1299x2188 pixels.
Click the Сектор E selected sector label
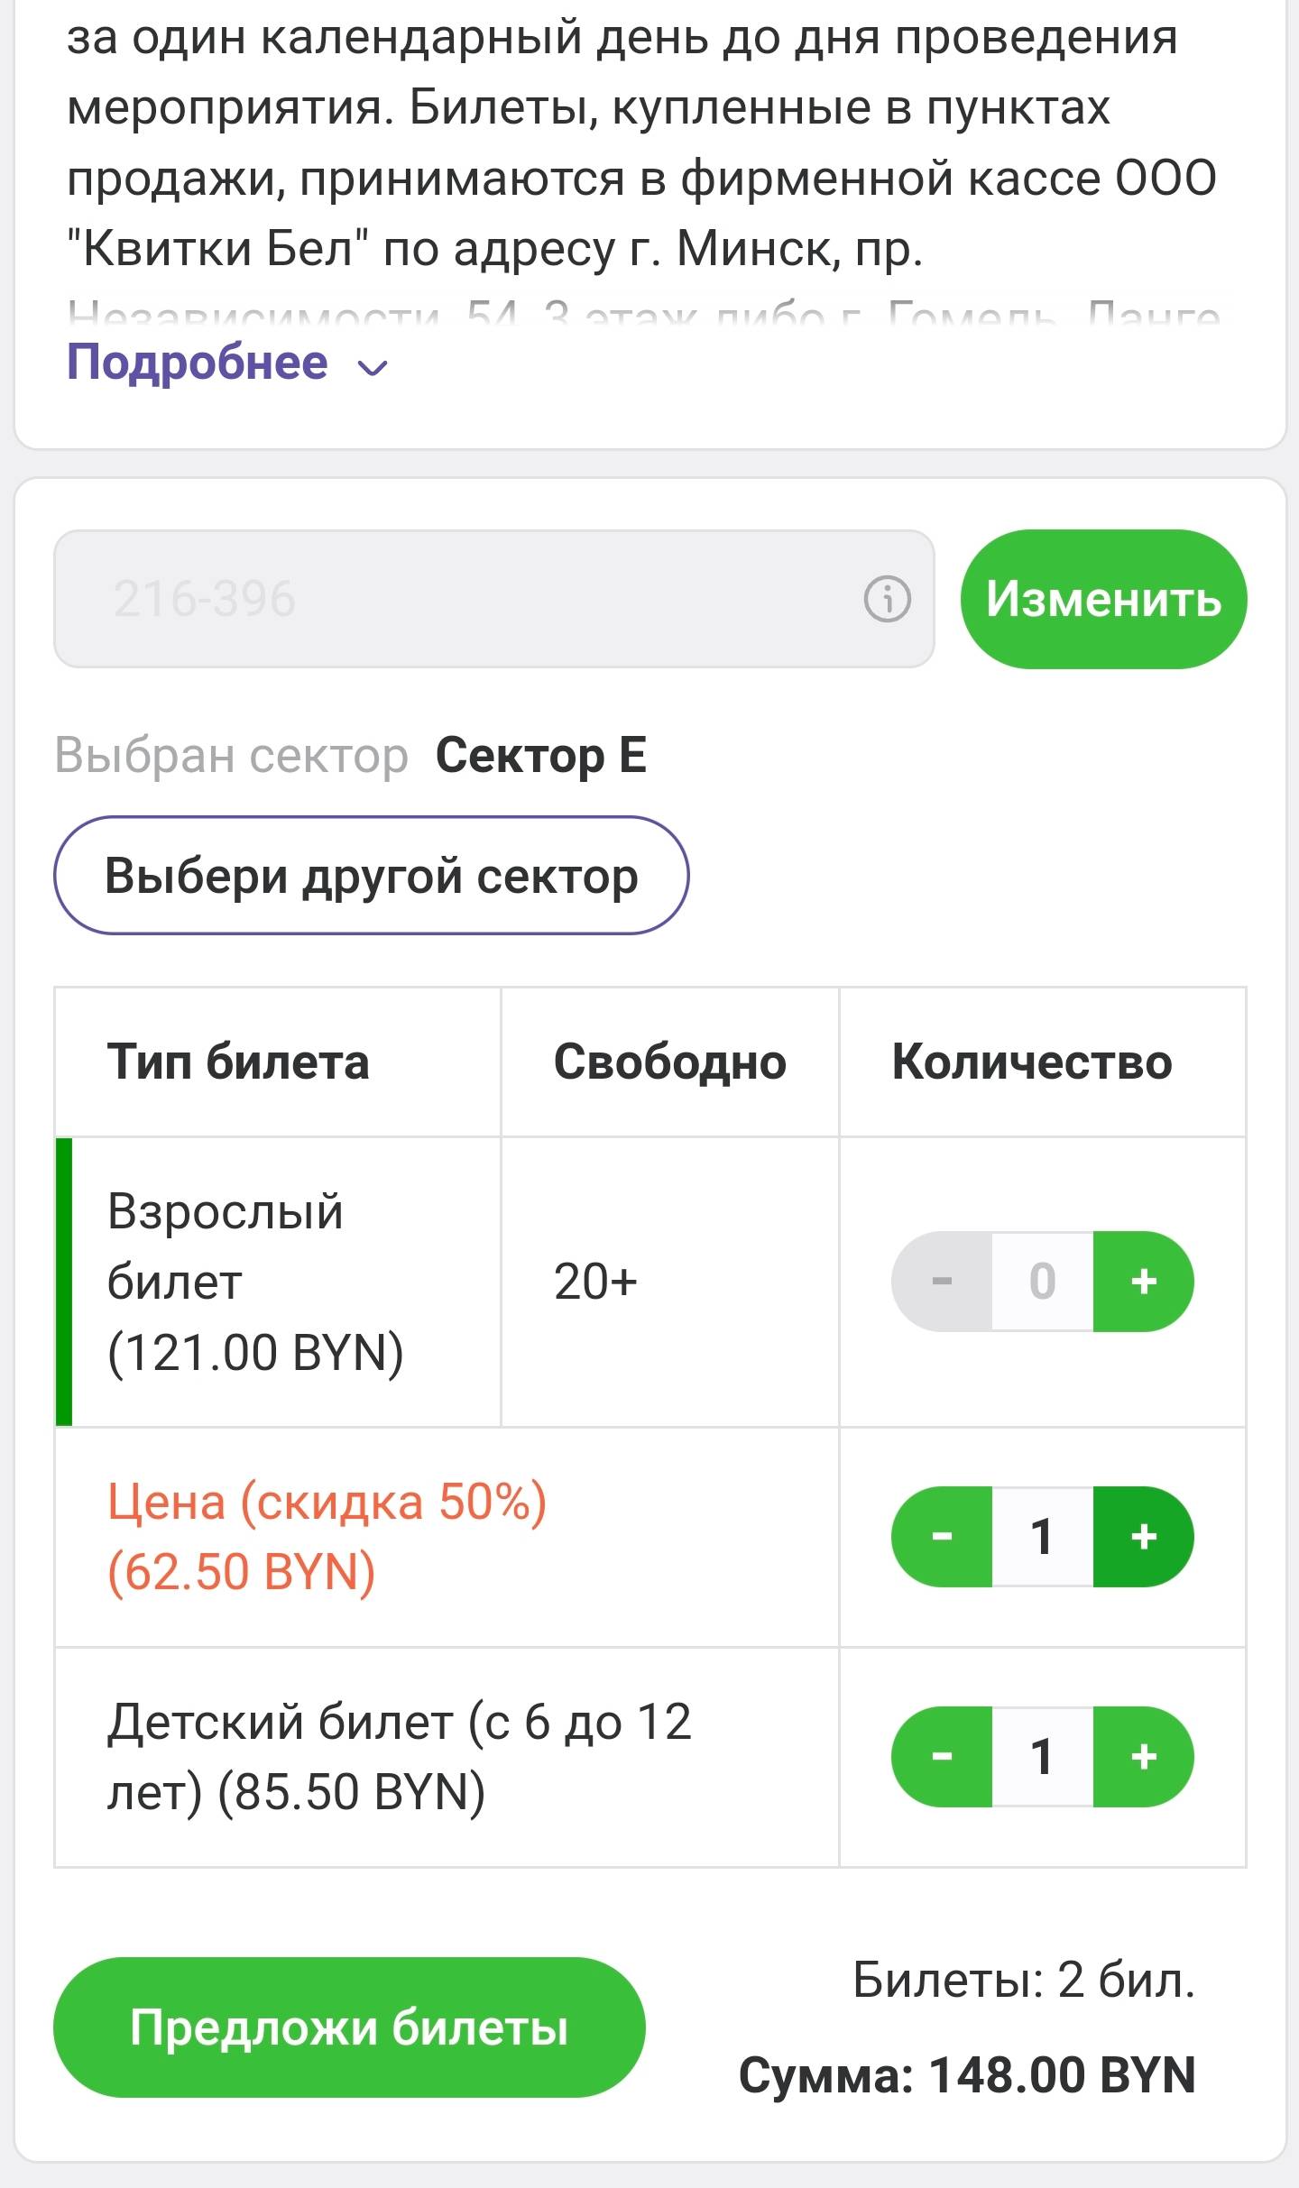tap(541, 756)
